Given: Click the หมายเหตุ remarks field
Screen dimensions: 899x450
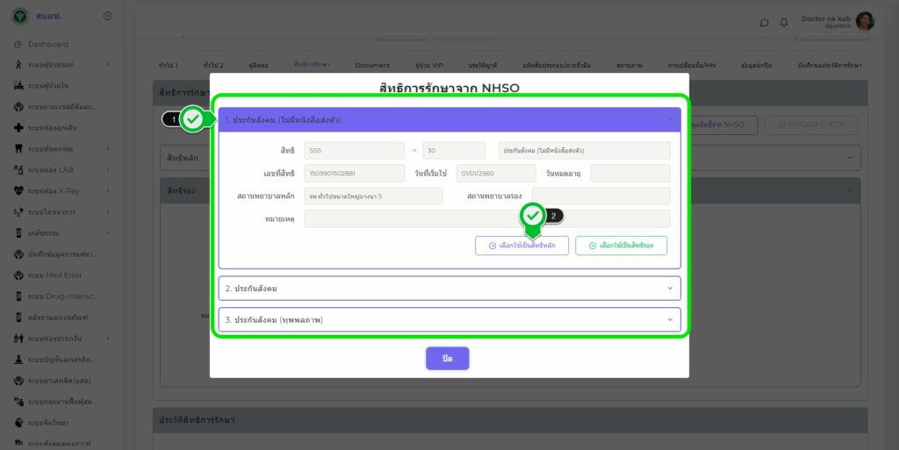Looking at the screenshot, I should click(x=487, y=219).
